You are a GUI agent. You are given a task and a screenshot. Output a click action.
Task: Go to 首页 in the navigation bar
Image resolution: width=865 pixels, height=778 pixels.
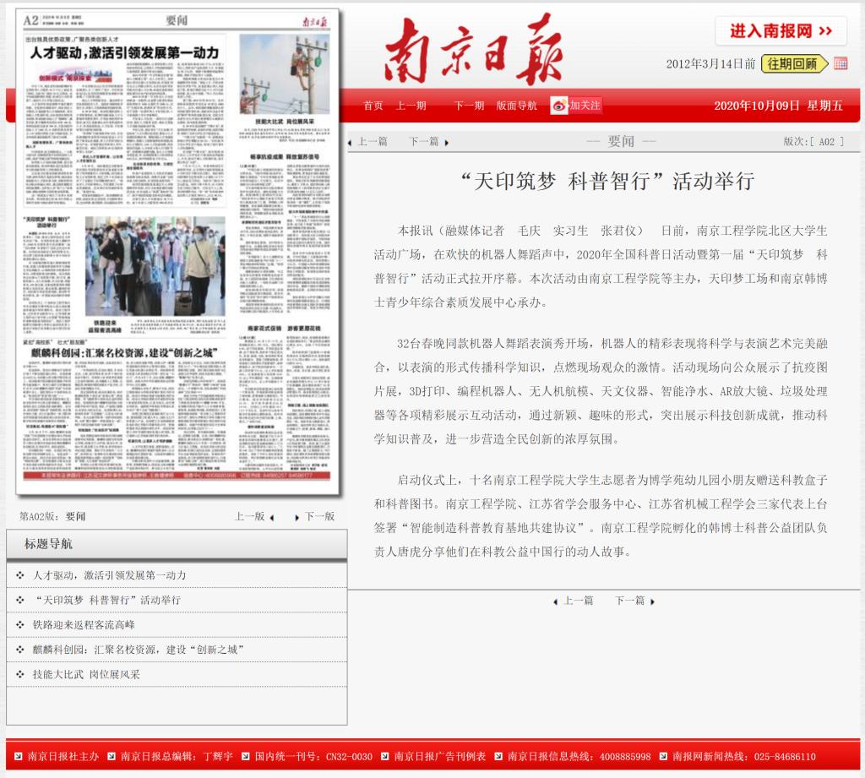373,106
